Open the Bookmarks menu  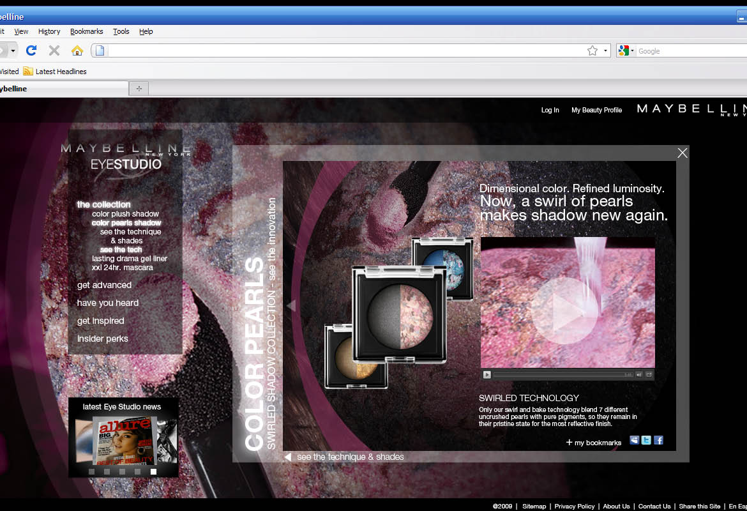coord(86,31)
